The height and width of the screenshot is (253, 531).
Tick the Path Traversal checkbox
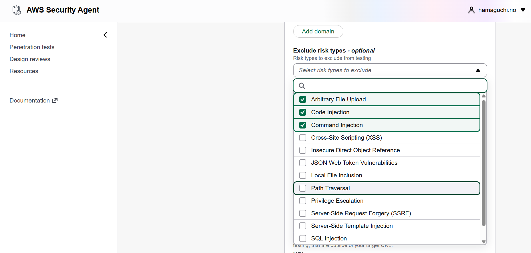[x=303, y=188]
